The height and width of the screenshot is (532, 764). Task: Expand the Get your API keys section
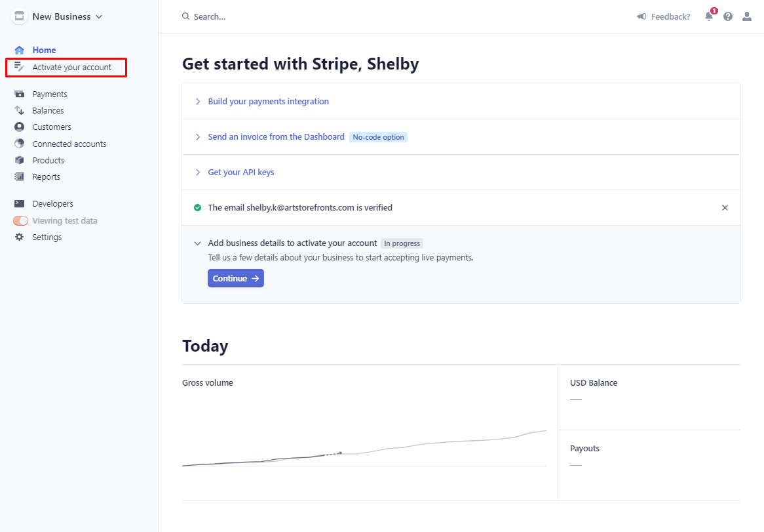[x=240, y=172]
